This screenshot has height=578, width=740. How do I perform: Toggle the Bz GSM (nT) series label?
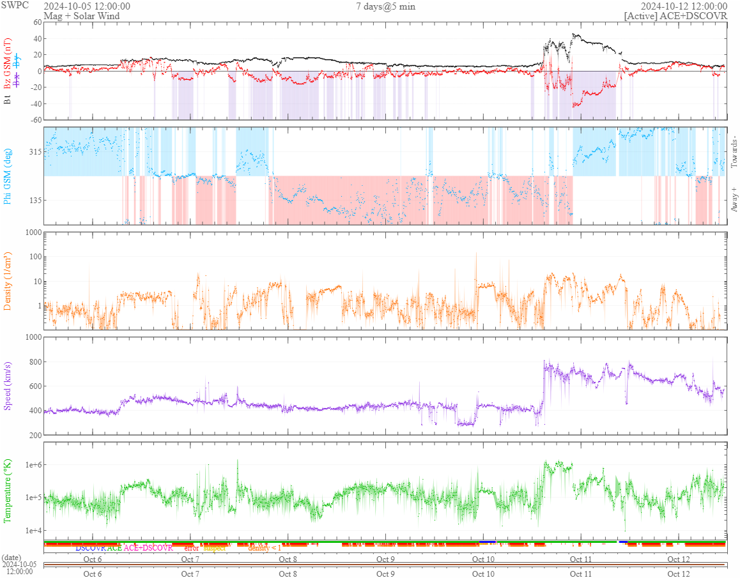(7, 64)
